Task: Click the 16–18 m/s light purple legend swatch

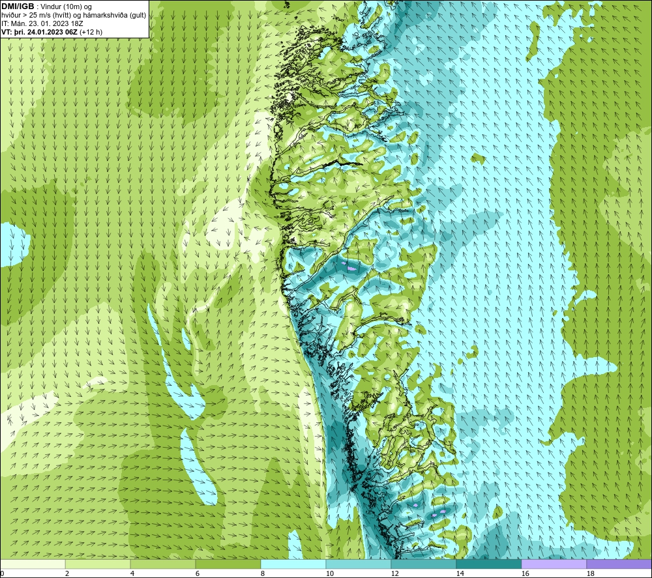Action: (554, 564)
